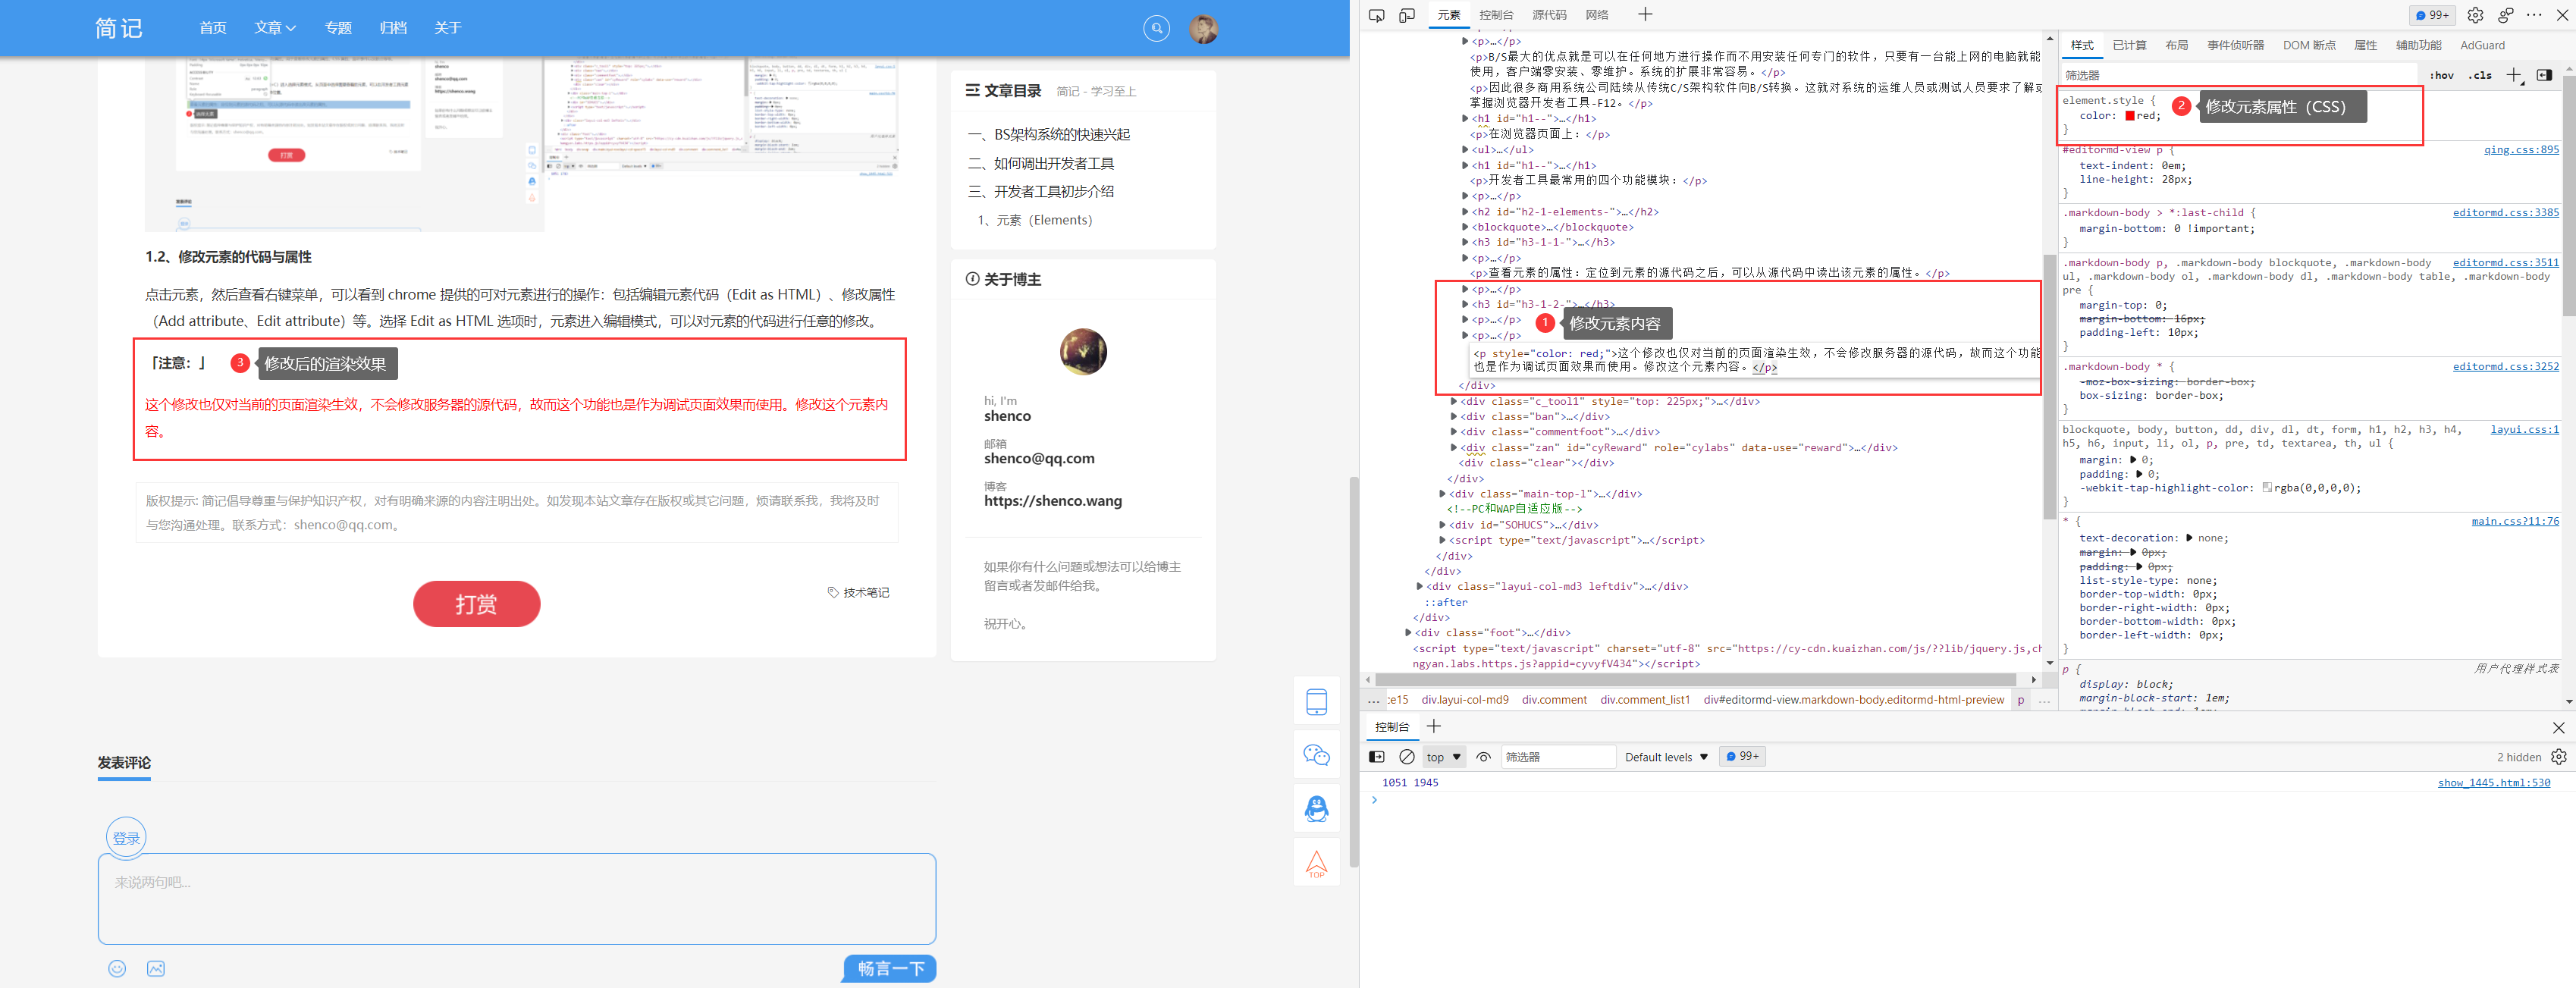Click the mobile phone floating icon
Image resolution: width=2576 pixels, height=988 pixels.
pos(1317,702)
